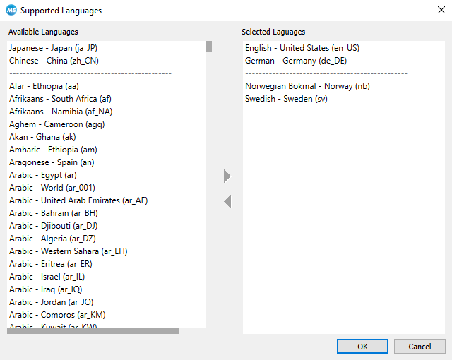Click the horizontal scrollbar under Available Languages
The height and width of the screenshot is (360, 452).
click(x=92, y=330)
